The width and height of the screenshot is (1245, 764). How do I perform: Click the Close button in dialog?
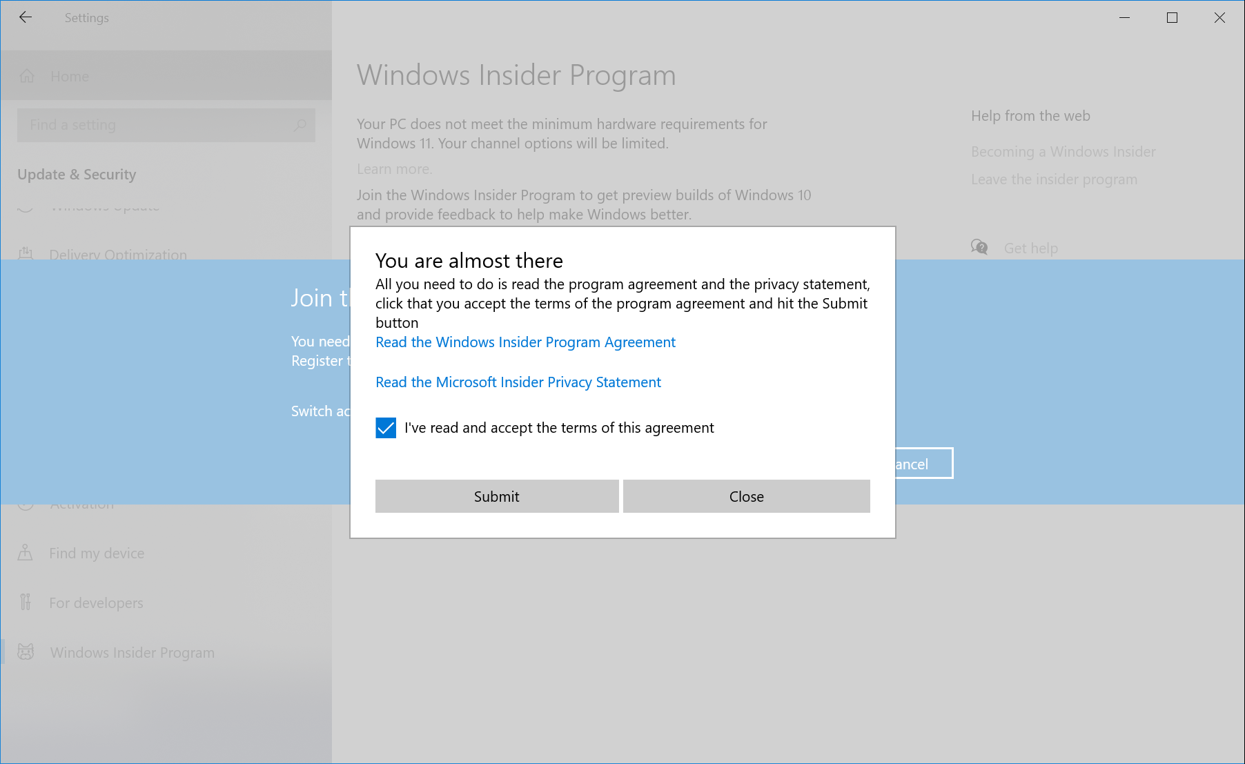click(x=746, y=496)
